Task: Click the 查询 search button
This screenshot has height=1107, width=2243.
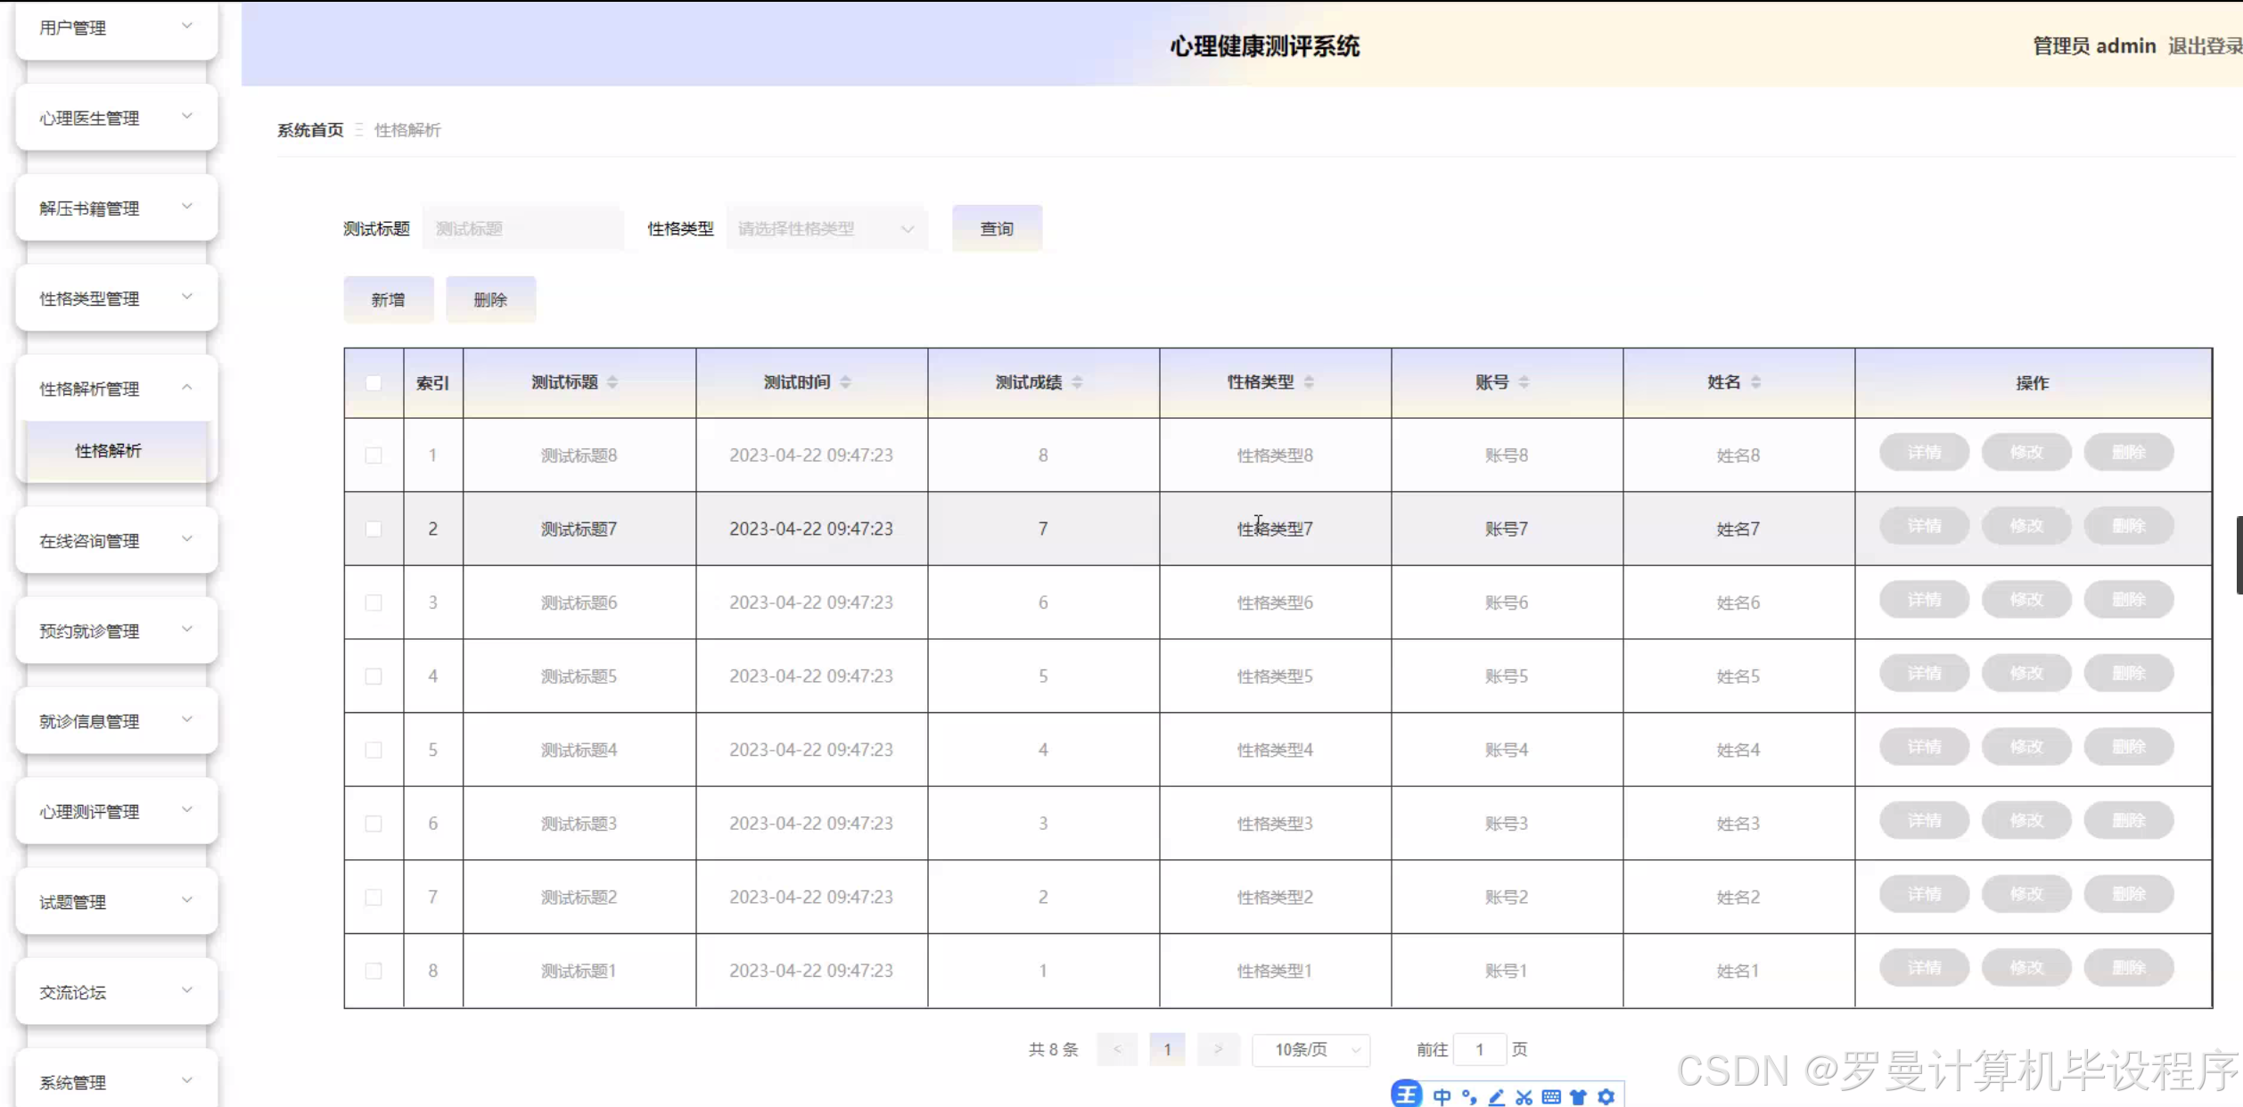Action: [997, 229]
